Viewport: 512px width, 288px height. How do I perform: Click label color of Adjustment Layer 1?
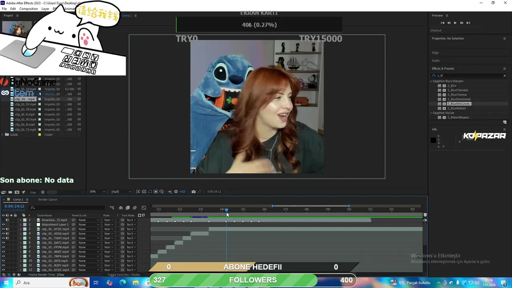(25, 225)
